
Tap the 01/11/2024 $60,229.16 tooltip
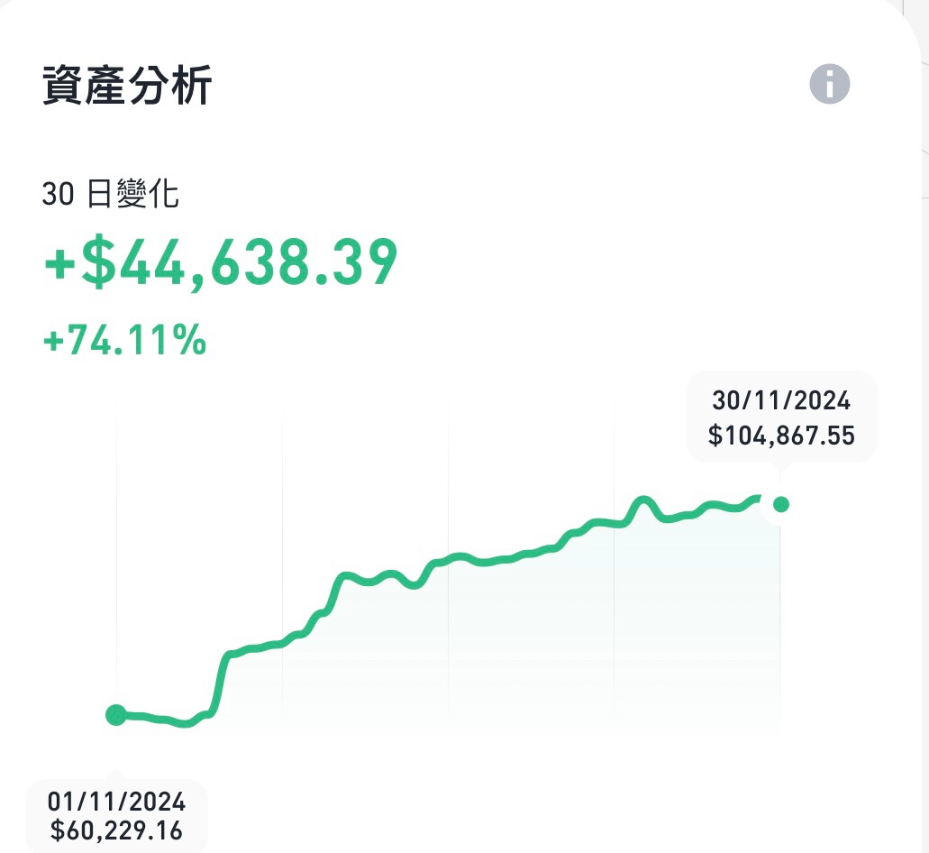(116, 816)
